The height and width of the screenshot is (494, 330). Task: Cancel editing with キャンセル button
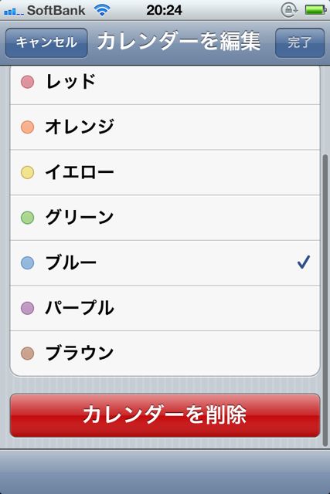[x=46, y=42]
